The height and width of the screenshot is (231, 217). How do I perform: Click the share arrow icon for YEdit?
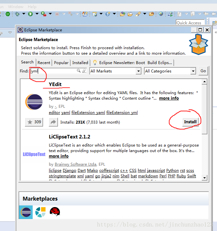tap(53, 122)
